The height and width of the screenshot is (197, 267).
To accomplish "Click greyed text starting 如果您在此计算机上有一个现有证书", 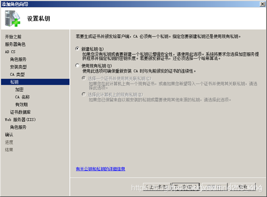I will click(x=173, y=85).
